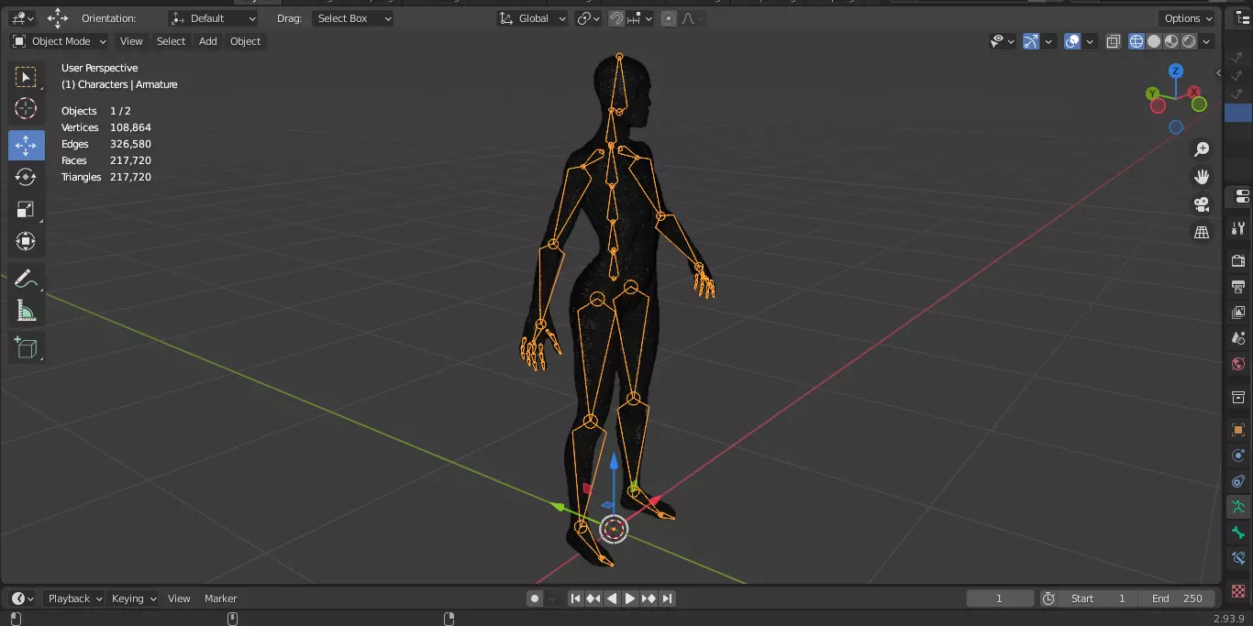Open the Bone Constraints properties tab
The width and height of the screenshot is (1253, 626).
pos(1238,558)
